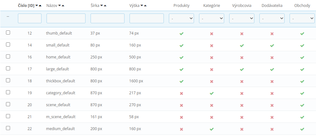Toggle Obchody green check for m_scene_default
The height and width of the screenshot is (137, 316).
pos(302,117)
